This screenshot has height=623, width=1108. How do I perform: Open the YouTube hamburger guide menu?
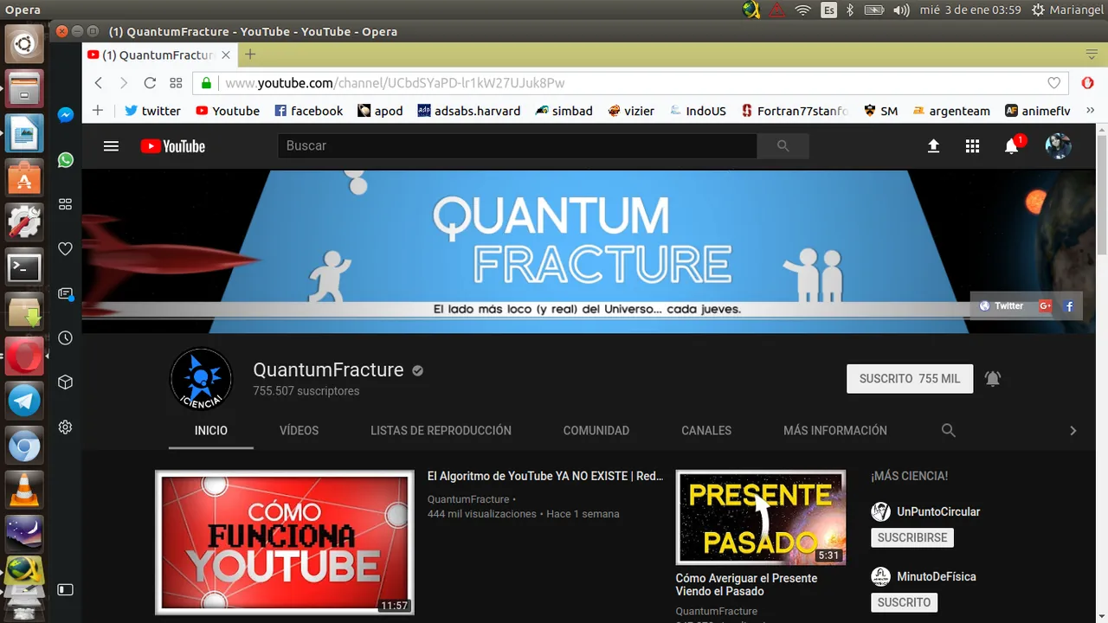tap(111, 146)
